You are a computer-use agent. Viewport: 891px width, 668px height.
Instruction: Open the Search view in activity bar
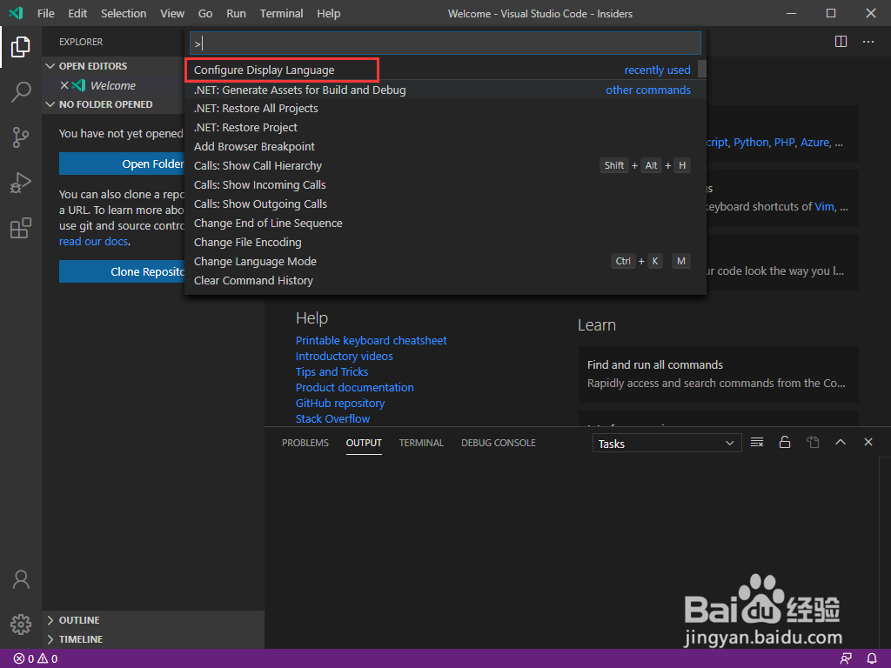pos(21,91)
